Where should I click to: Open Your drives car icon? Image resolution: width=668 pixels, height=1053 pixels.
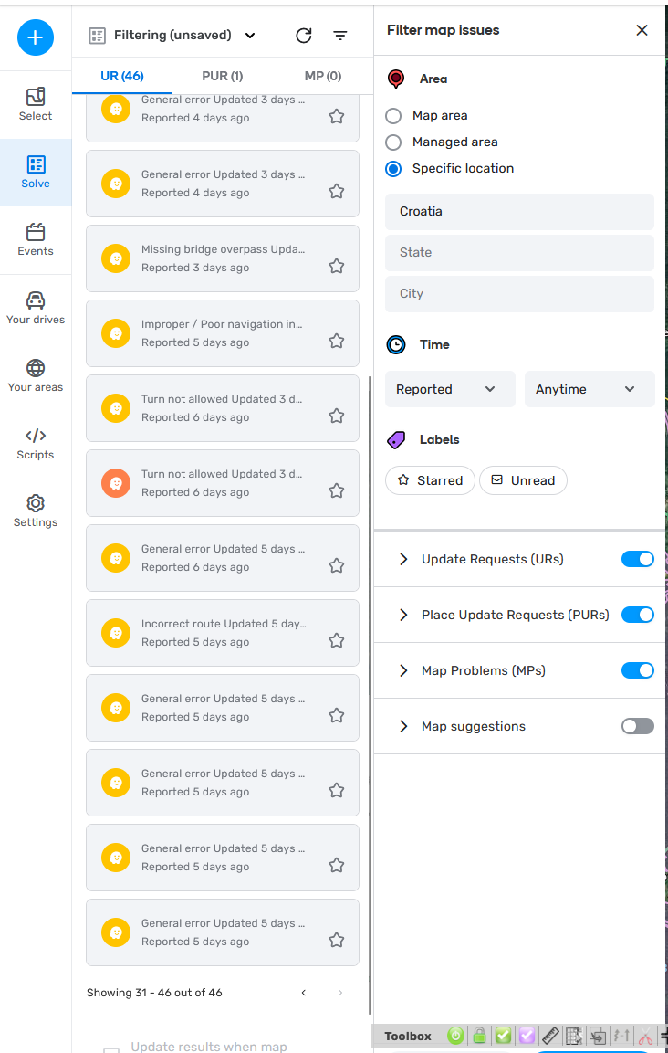36,308
